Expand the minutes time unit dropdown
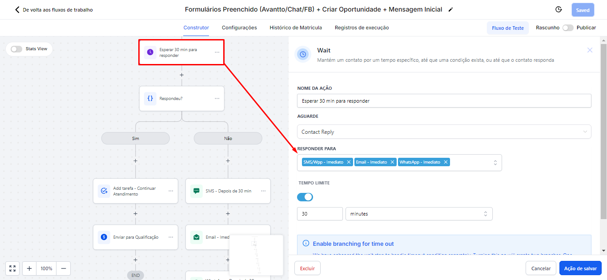Image resolution: width=607 pixels, height=280 pixels. (418, 214)
